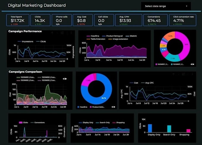Viewport: 202px width, 145px height.
Task: Toggle Image extension legend entry
Action: (x=118, y=39)
